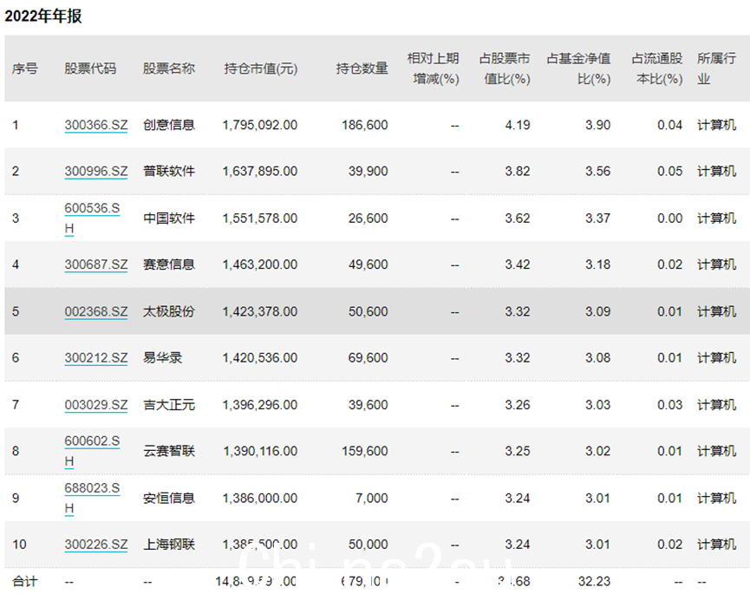This screenshot has width=750, height=594.
Task: Click the 股票名称 column header
Action: click(169, 69)
